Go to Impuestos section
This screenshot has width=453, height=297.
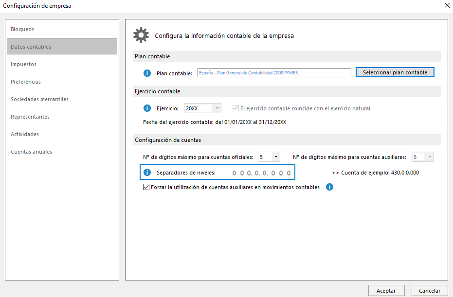[x=62, y=64]
